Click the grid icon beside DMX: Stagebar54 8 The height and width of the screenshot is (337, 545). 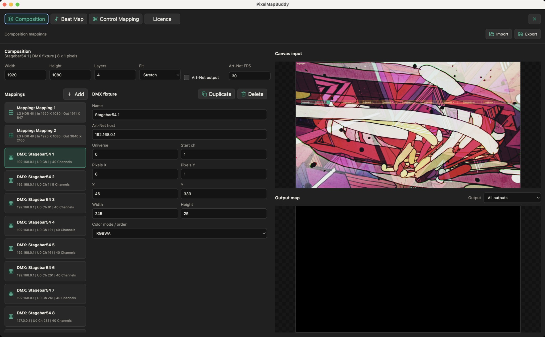pos(11,317)
